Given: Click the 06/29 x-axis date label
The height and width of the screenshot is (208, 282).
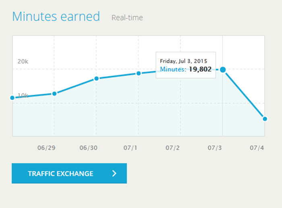Looking at the screenshot, I should point(46,148).
